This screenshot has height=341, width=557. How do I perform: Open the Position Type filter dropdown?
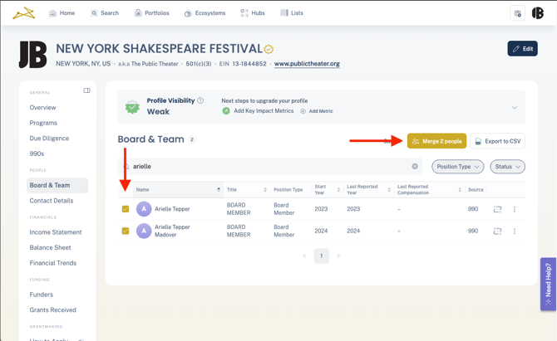[457, 167]
